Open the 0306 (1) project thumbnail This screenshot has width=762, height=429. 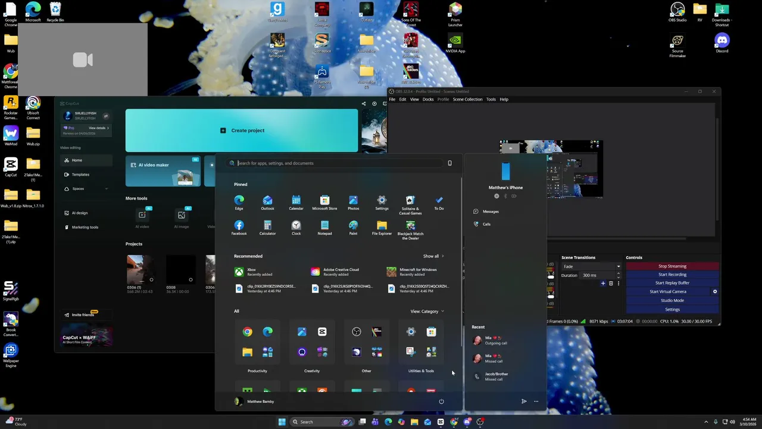tap(141, 269)
